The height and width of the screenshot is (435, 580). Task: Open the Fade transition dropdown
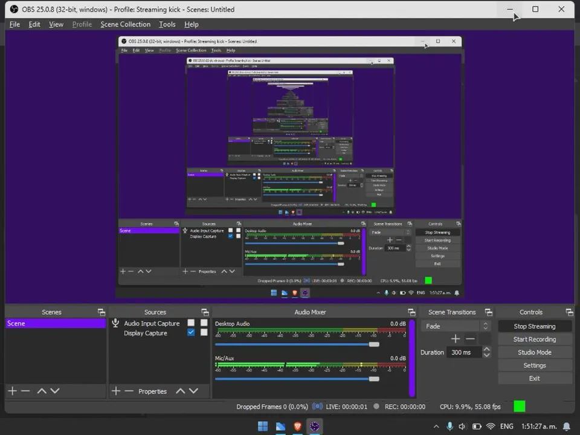(x=457, y=326)
